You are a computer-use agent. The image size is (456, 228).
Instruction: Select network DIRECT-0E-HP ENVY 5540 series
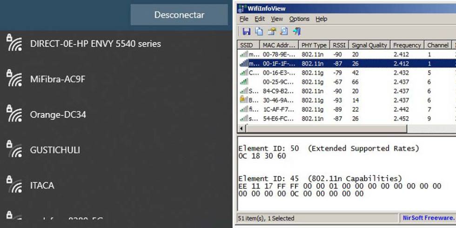click(x=96, y=44)
